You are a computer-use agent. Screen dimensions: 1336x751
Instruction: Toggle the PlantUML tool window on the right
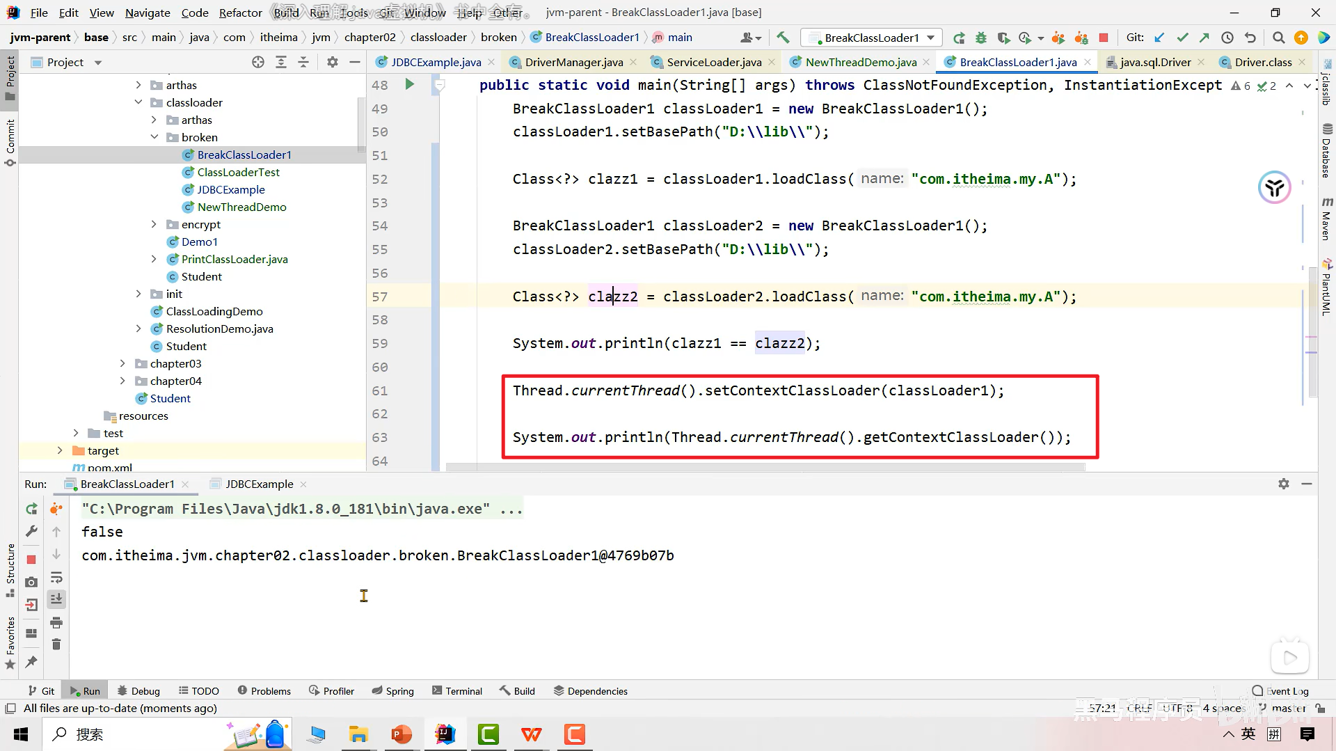click(1327, 287)
